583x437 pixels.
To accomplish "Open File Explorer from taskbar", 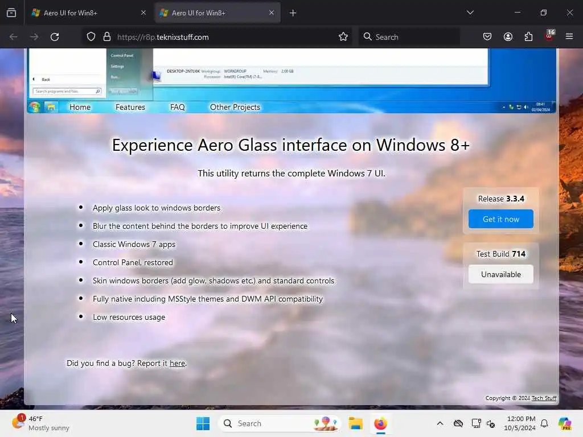I will (x=355, y=423).
